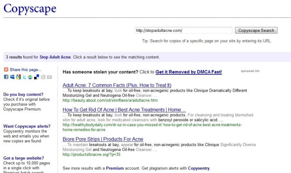Share page on Facebook
The height and width of the screenshot is (173, 291).
tap(6, 77)
